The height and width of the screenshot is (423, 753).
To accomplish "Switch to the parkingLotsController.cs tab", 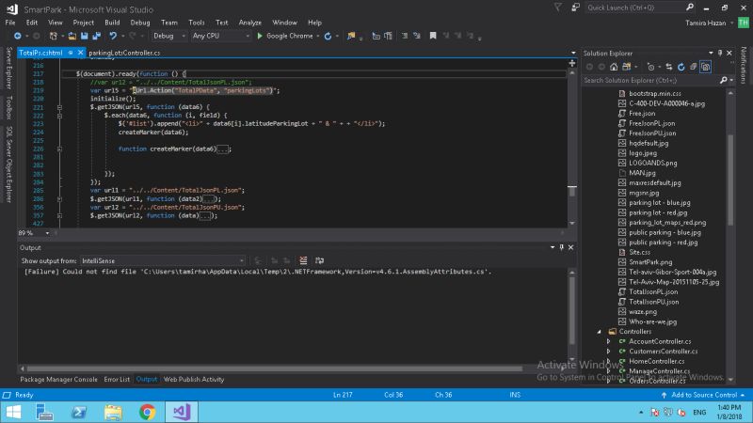I will (x=124, y=53).
